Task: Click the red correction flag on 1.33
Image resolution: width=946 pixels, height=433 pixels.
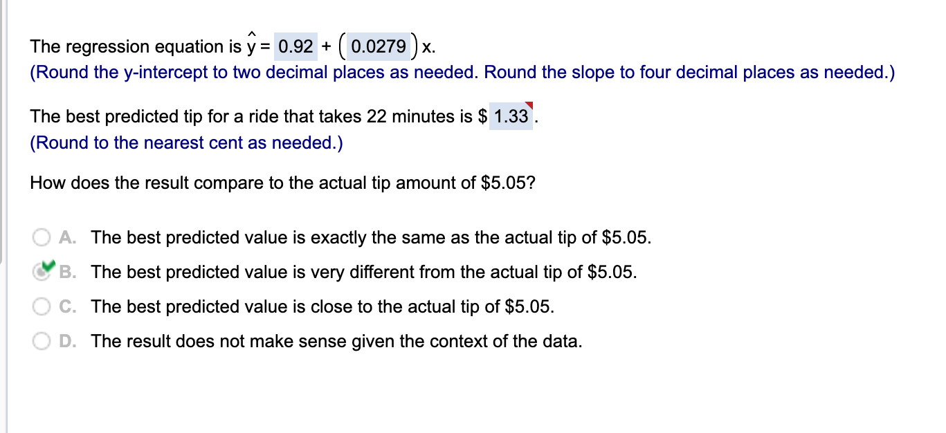Action: point(529,105)
